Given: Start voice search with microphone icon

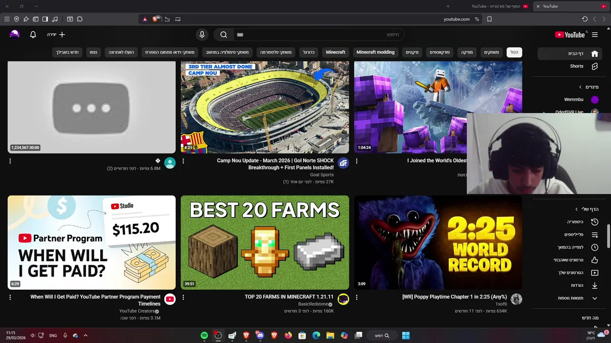Looking at the screenshot, I should [202, 35].
